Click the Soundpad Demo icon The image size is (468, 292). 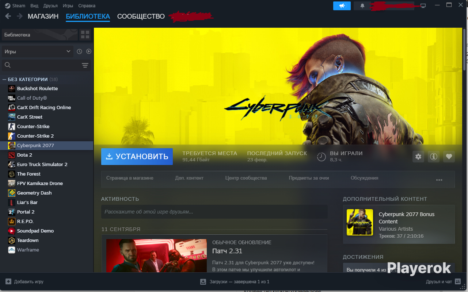point(11,231)
